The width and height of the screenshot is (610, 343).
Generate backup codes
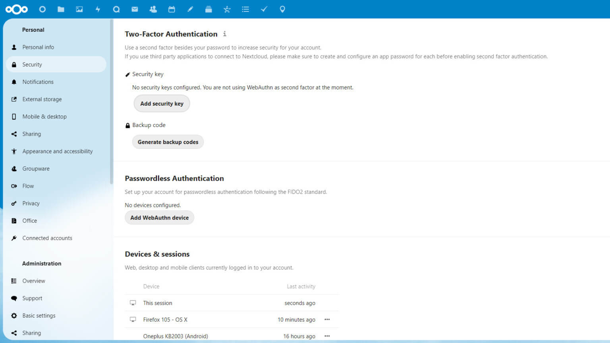click(168, 142)
